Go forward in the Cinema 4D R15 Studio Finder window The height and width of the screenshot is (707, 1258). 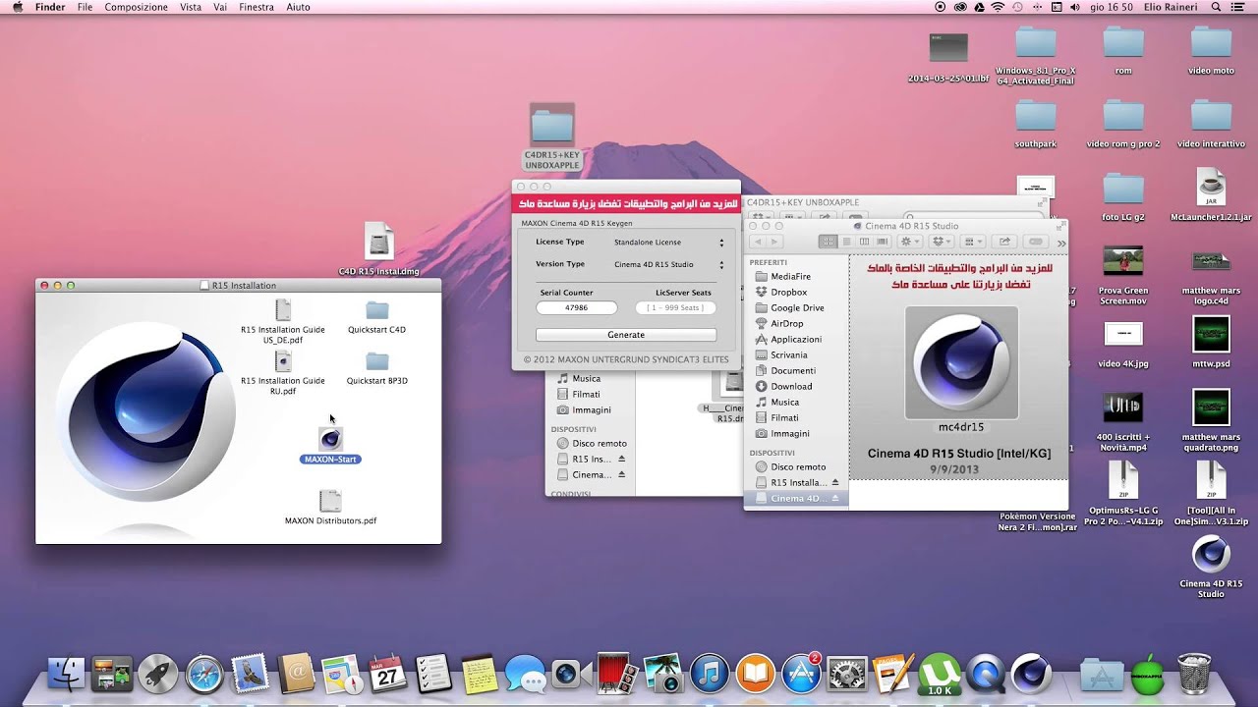coord(774,242)
